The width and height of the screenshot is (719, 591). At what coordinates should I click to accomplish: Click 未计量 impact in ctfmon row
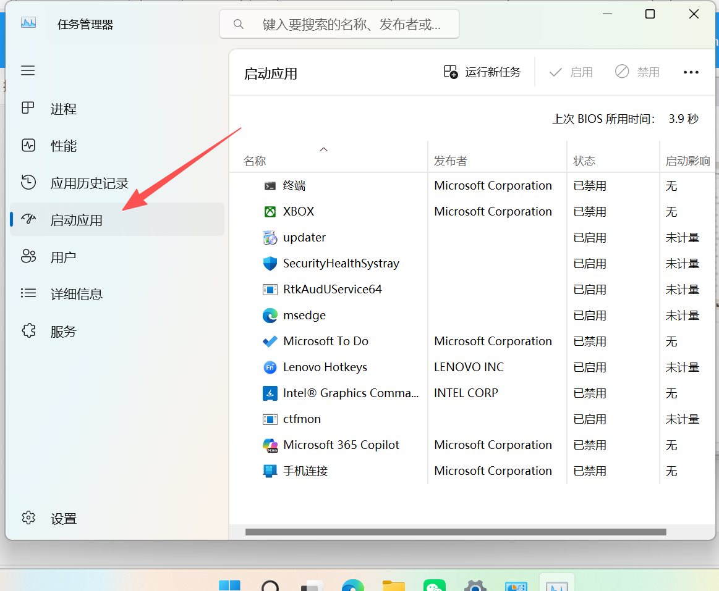point(683,419)
